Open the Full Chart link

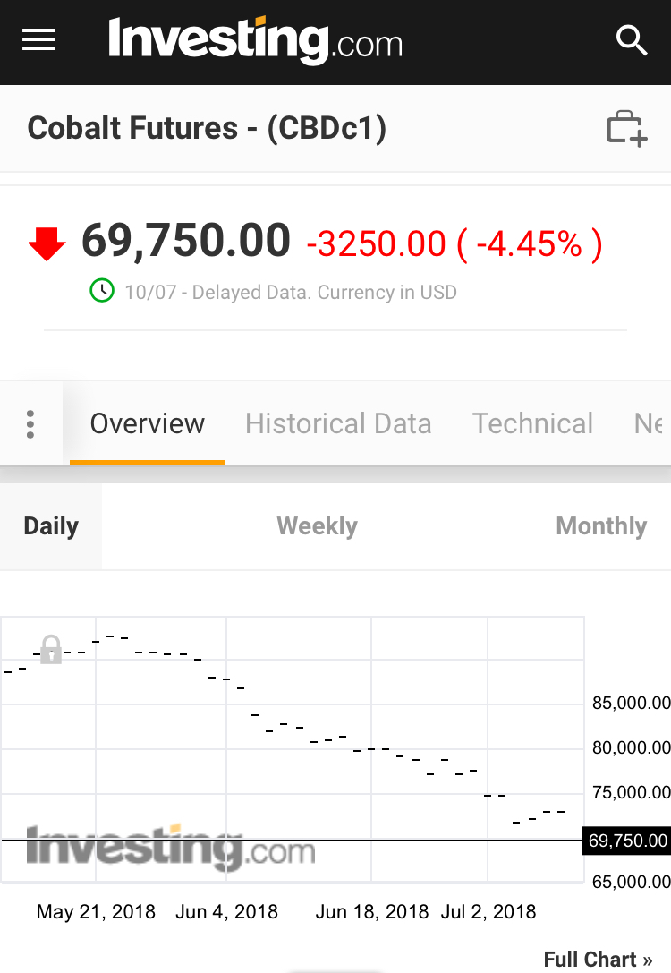(x=598, y=959)
